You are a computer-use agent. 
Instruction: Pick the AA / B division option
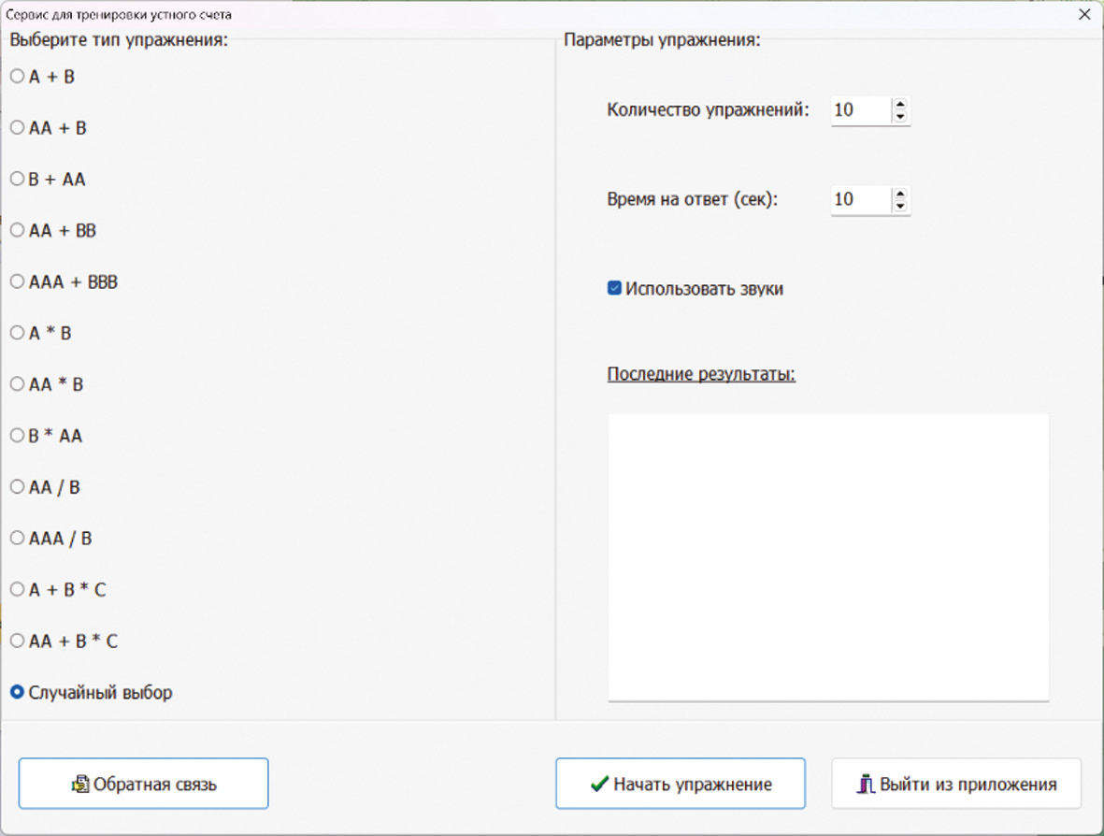coord(17,487)
